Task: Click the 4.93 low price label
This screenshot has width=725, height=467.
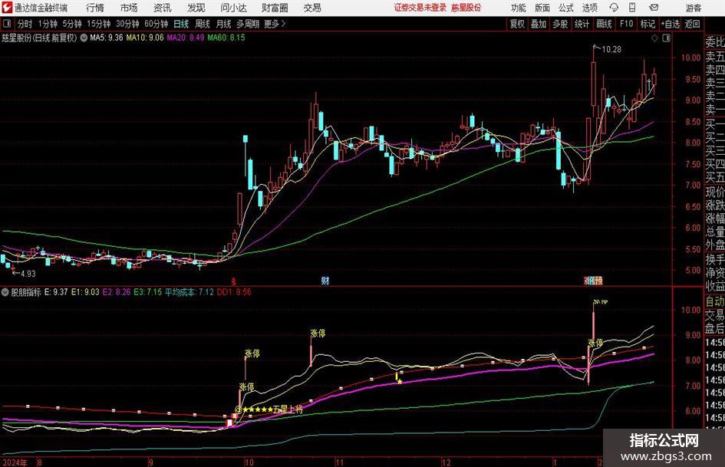Action: point(28,274)
